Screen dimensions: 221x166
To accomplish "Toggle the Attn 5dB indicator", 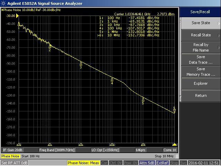I will click(x=147, y=163).
